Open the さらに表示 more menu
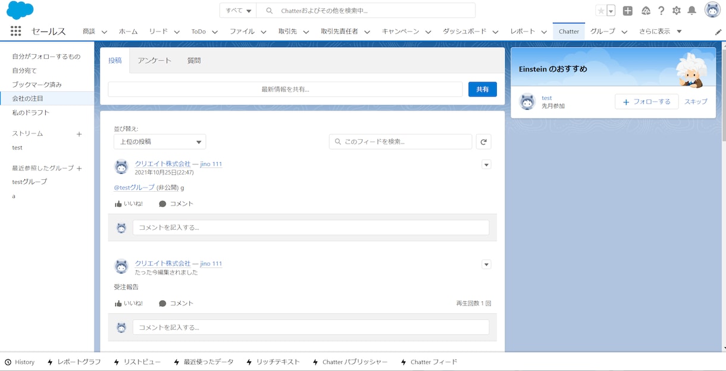The image size is (726, 371). coord(661,32)
